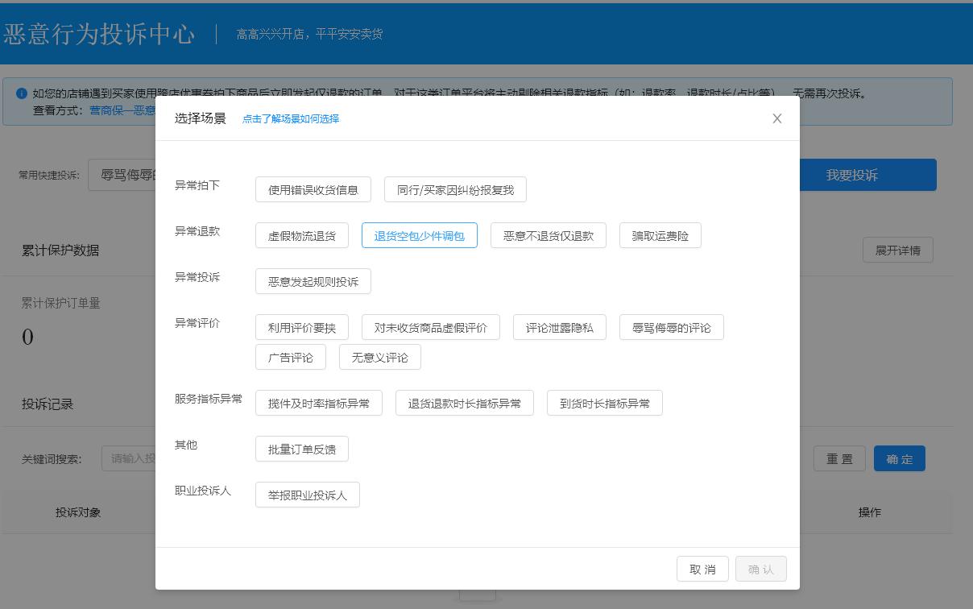973x609 pixels.
Task: Open the 点击了解场景如何选择 help link
Action: point(289,118)
